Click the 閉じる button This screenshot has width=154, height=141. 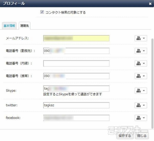click(x=142, y=136)
